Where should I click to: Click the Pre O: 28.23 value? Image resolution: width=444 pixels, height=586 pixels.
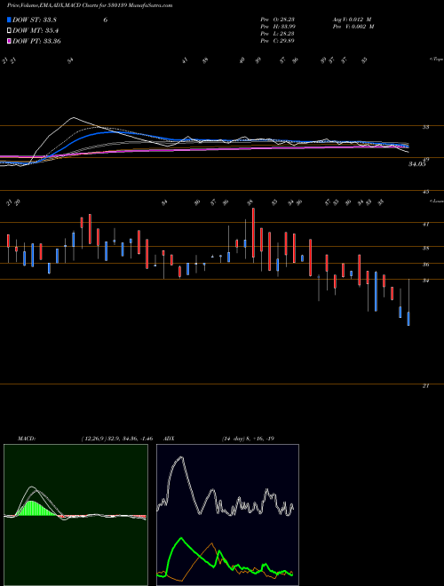277,20
